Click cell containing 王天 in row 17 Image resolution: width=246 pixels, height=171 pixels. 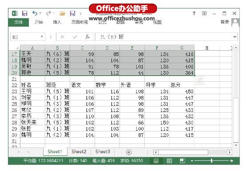coord(32,54)
